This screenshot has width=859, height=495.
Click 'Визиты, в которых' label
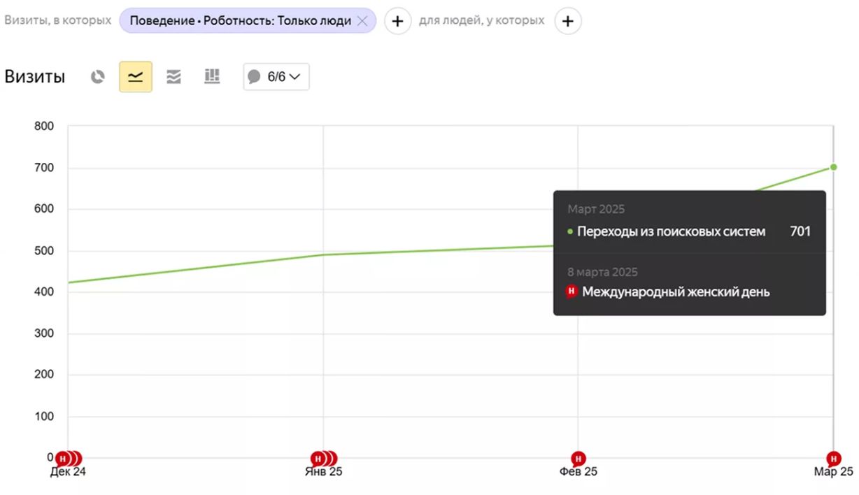pyautogui.click(x=58, y=20)
